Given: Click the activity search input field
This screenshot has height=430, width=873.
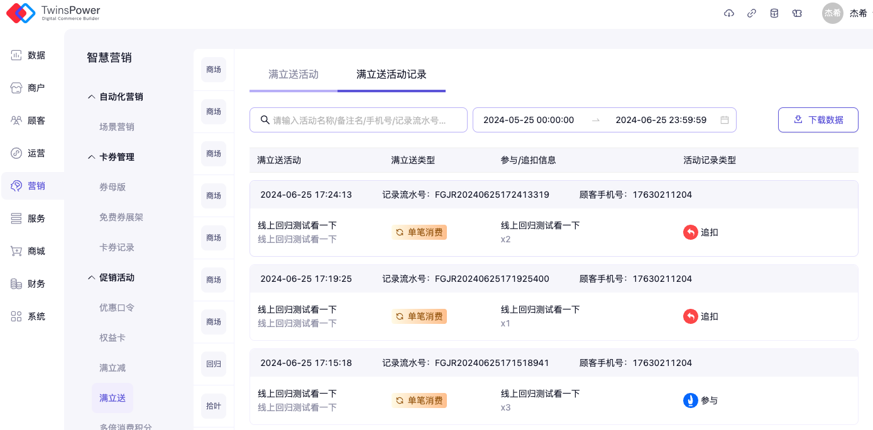Looking at the screenshot, I should point(359,120).
